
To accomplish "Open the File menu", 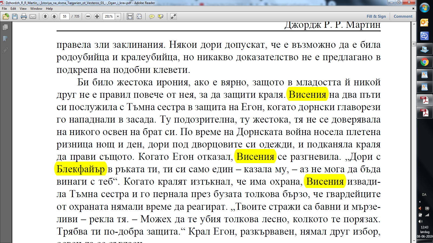I will [x=4, y=9].
